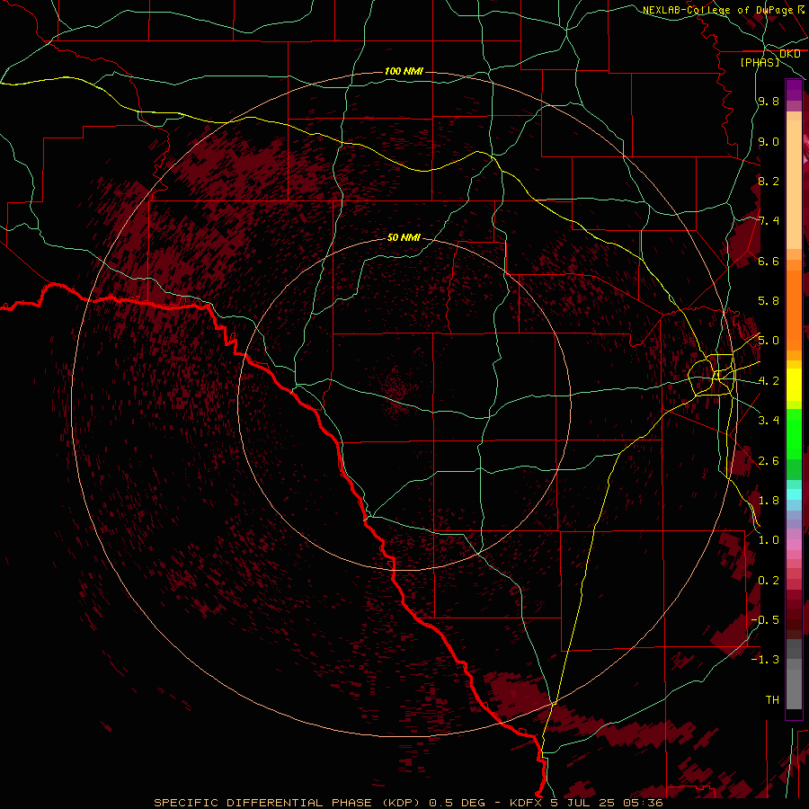Pick the cyan segment of the color bar

coord(794,494)
